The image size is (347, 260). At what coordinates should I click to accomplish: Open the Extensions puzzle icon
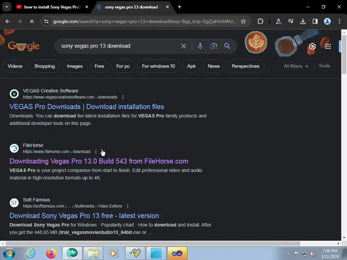pyautogui.click(x=261, y=21)
